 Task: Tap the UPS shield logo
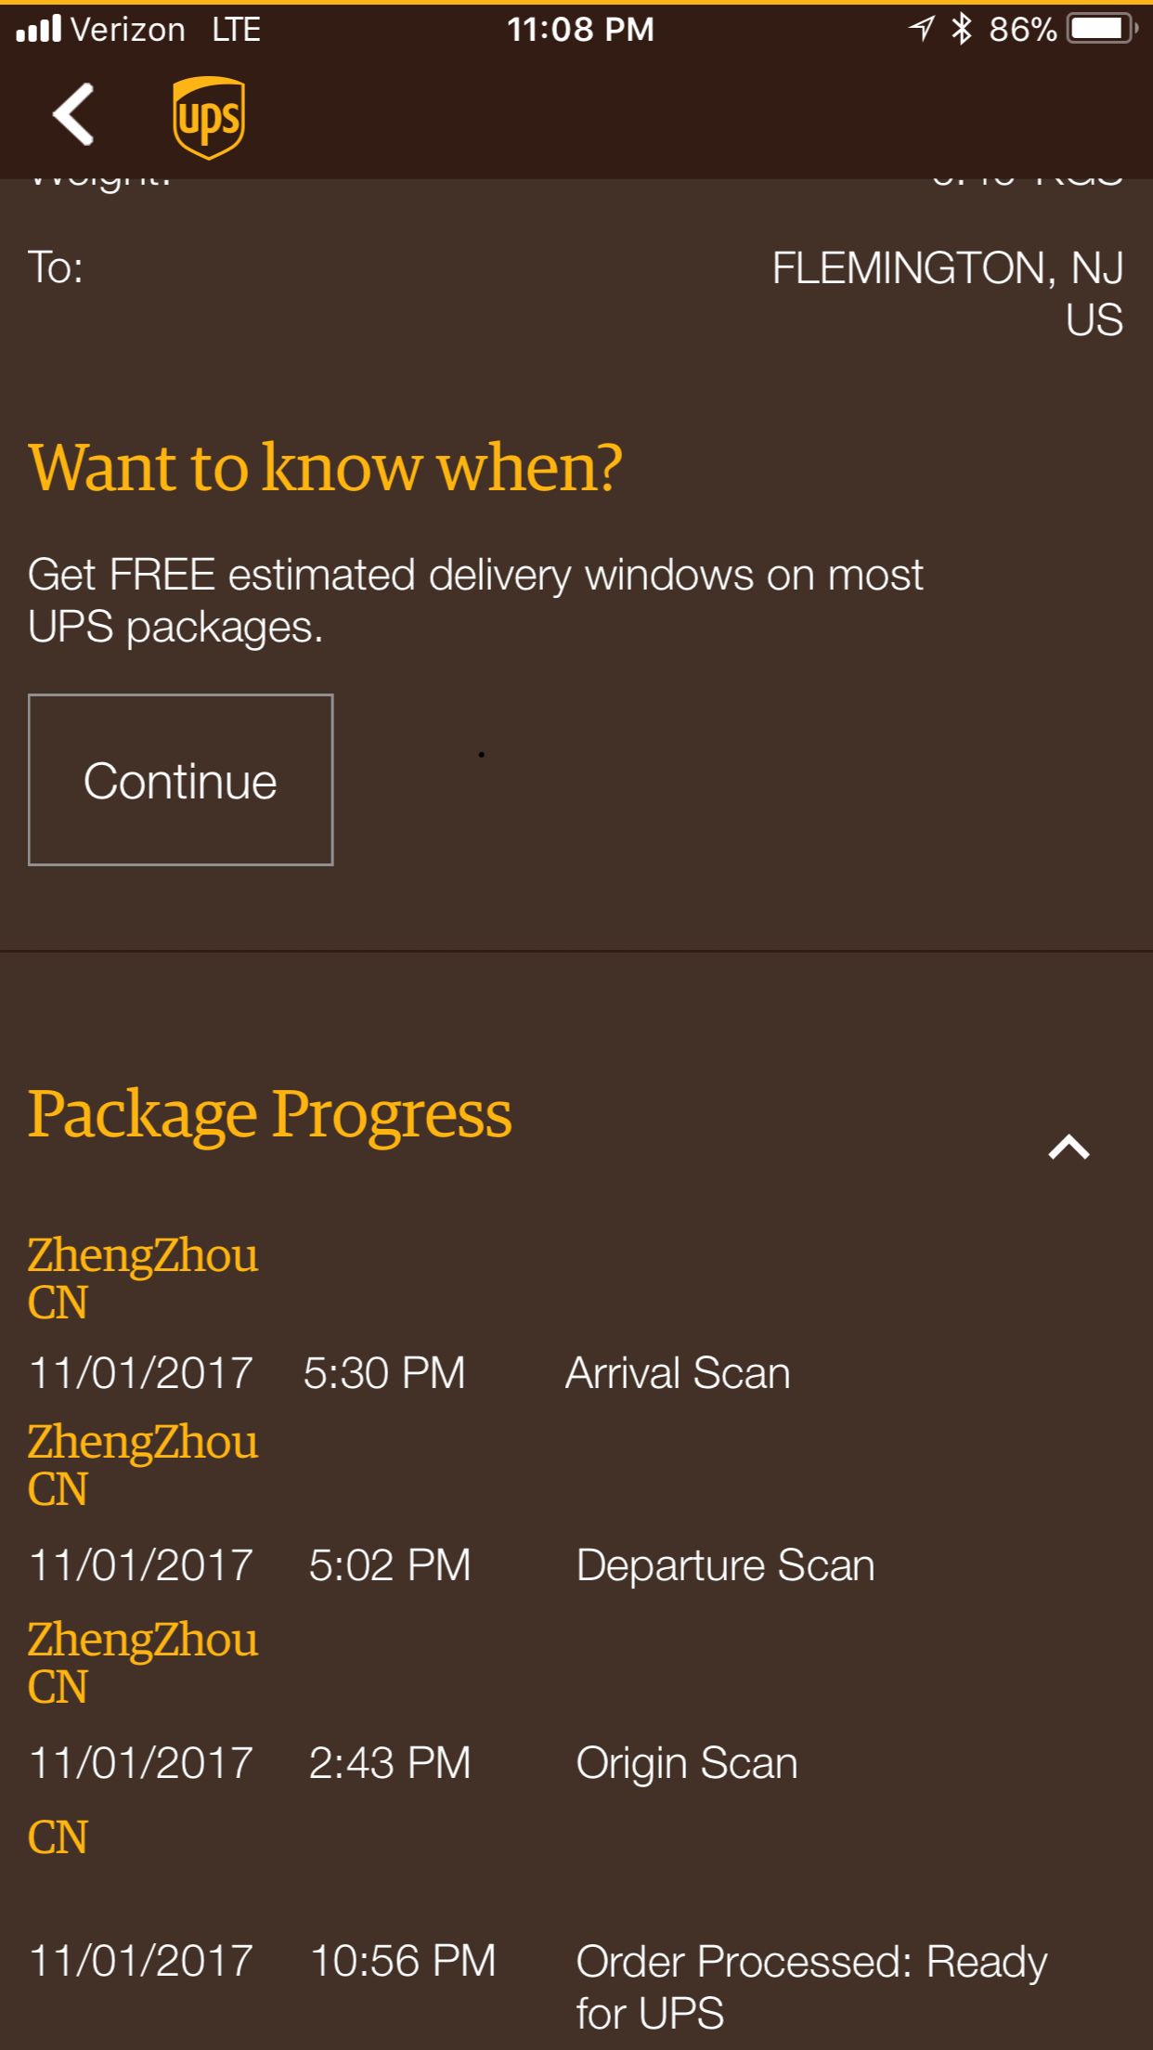coord(209,117)
